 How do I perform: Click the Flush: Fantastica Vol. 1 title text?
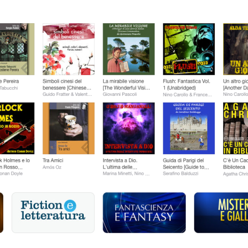186,84
